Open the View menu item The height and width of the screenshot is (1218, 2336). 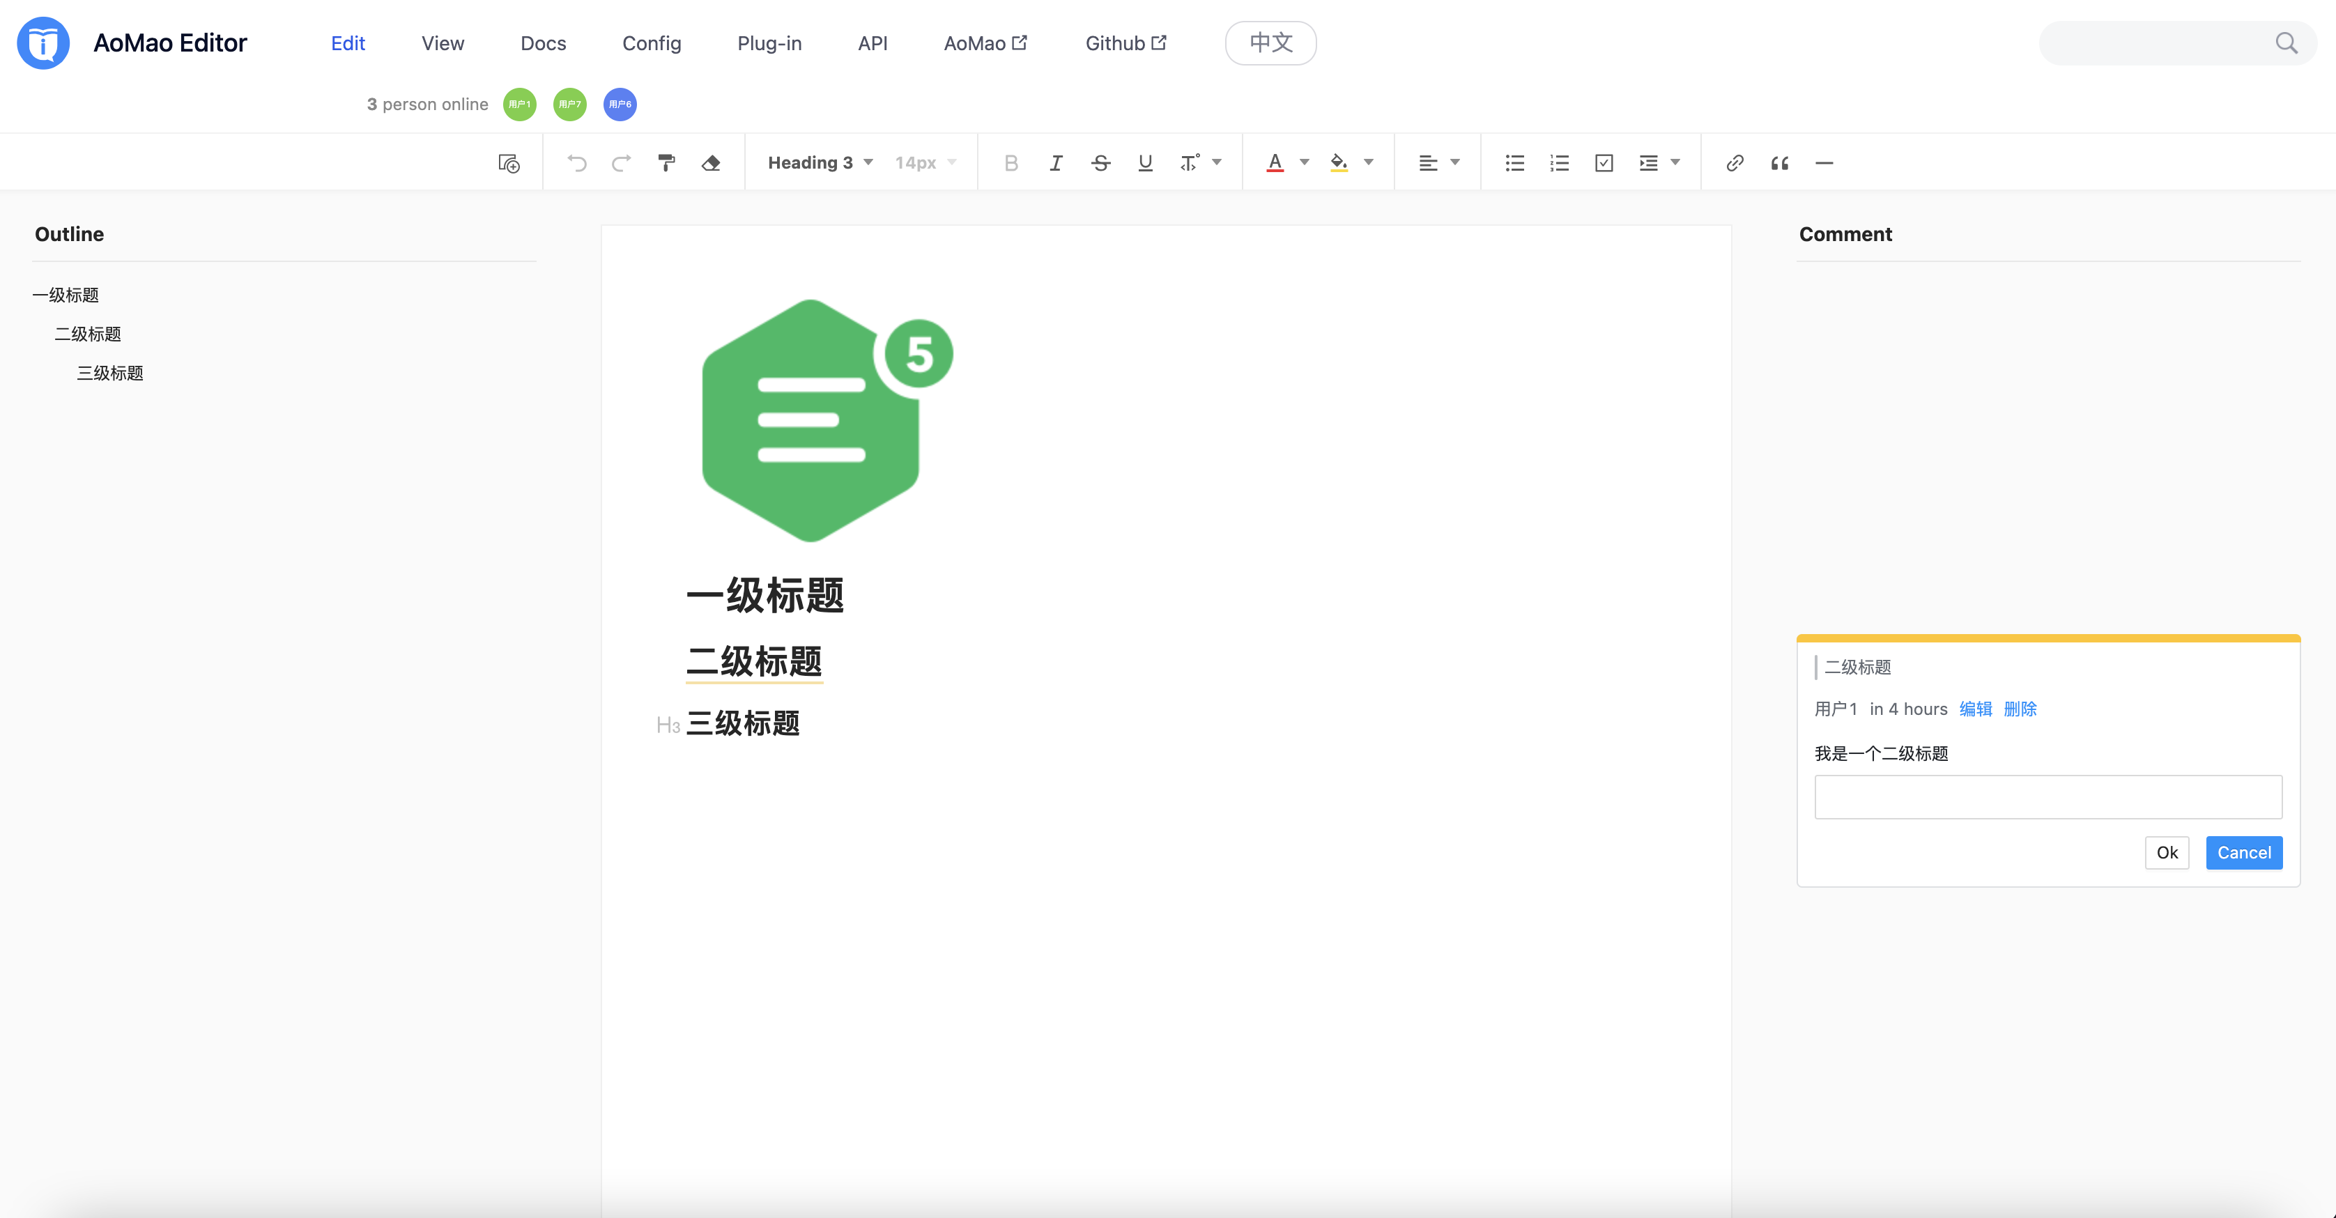pos(443,43)
